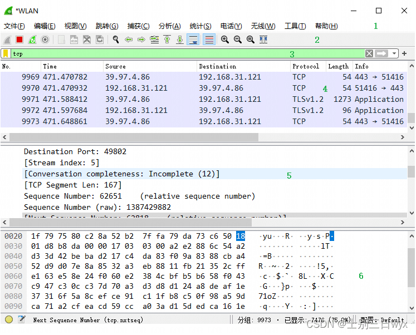
Task: Restart the current capture with green fin
Action: click(32, 40)
